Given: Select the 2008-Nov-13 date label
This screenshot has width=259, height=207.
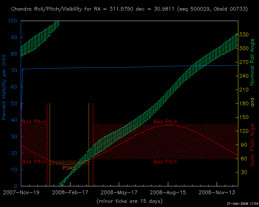Looking at the screenshot, I should 217,193.
